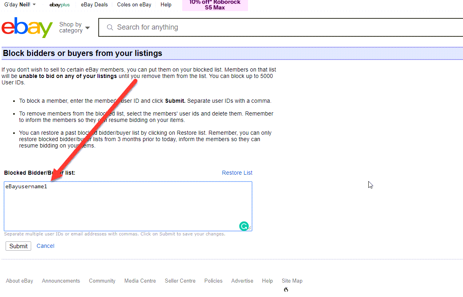
Task: Cancel the blocked list changes
Action: 46,246
